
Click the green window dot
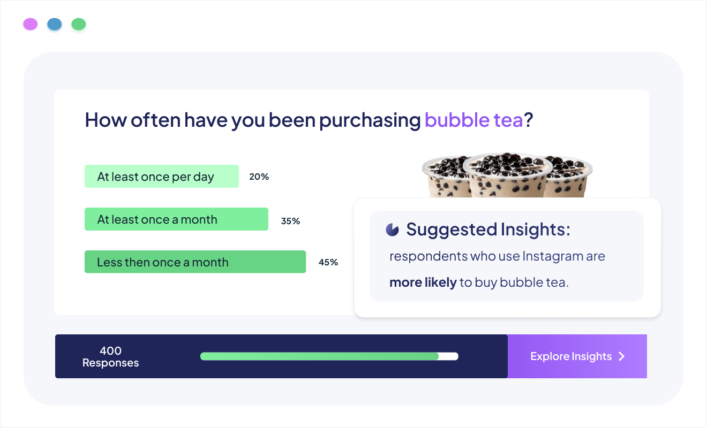79,24
